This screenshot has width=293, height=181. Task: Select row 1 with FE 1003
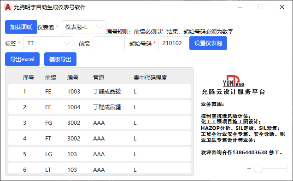pos(100,91)
